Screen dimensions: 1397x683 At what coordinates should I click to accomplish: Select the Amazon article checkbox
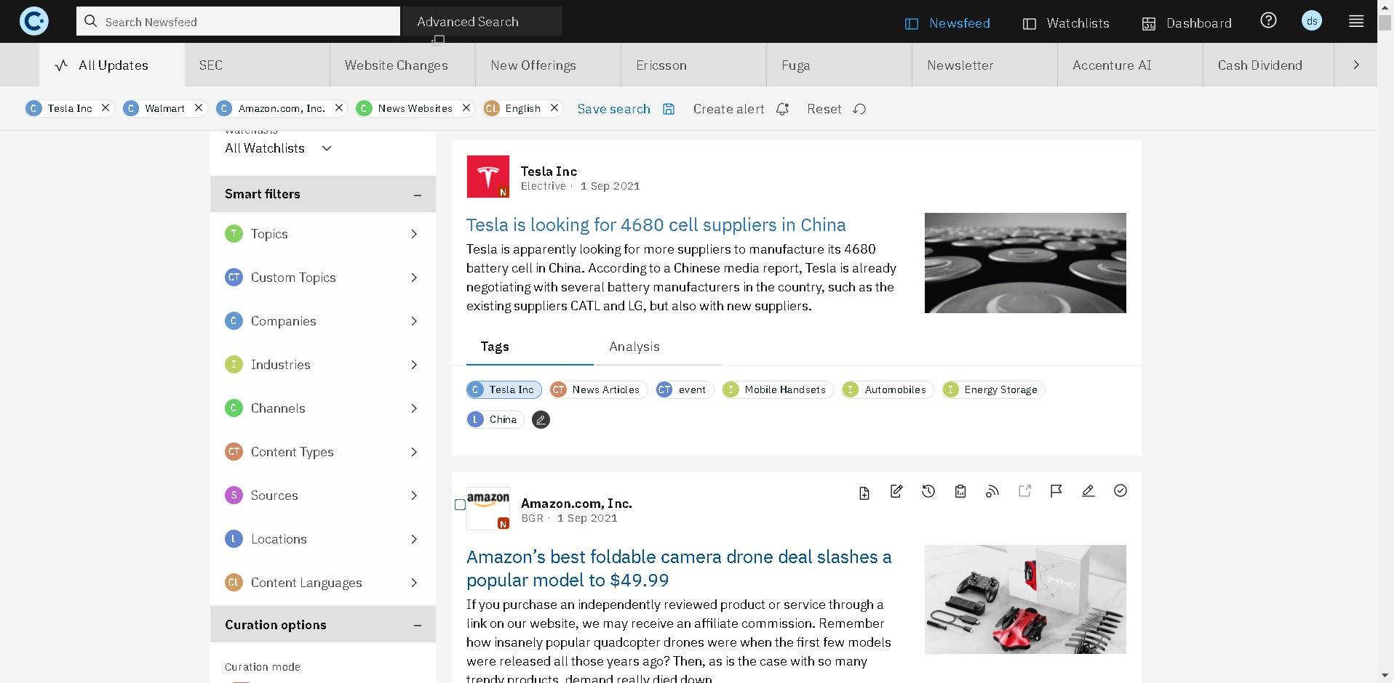click(460, 505)
